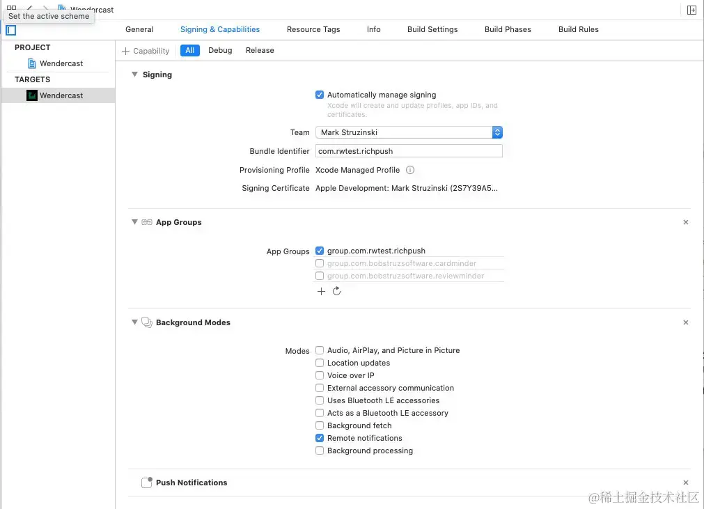Collapse the App Groups section
The image size is (704, 509).
tap(134, 221)
